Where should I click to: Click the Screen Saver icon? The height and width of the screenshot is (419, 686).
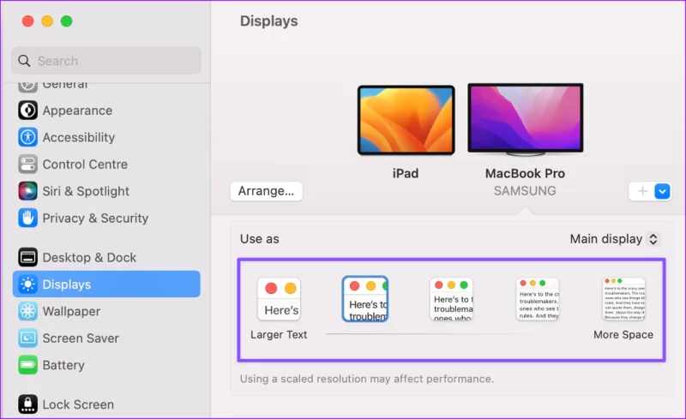27,338
